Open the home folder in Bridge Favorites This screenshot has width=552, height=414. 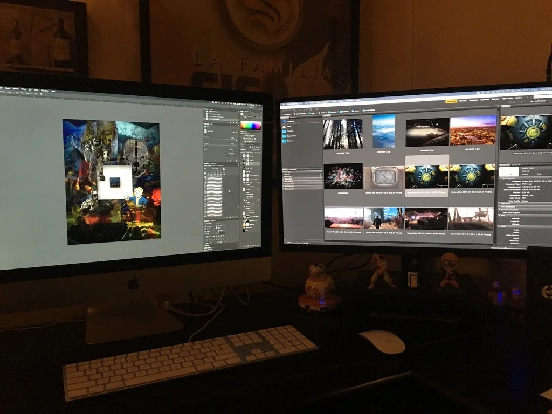coord(287,127)
